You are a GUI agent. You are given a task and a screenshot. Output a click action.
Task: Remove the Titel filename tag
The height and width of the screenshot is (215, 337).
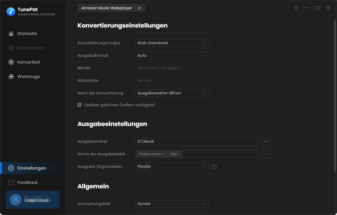[179, 154]
